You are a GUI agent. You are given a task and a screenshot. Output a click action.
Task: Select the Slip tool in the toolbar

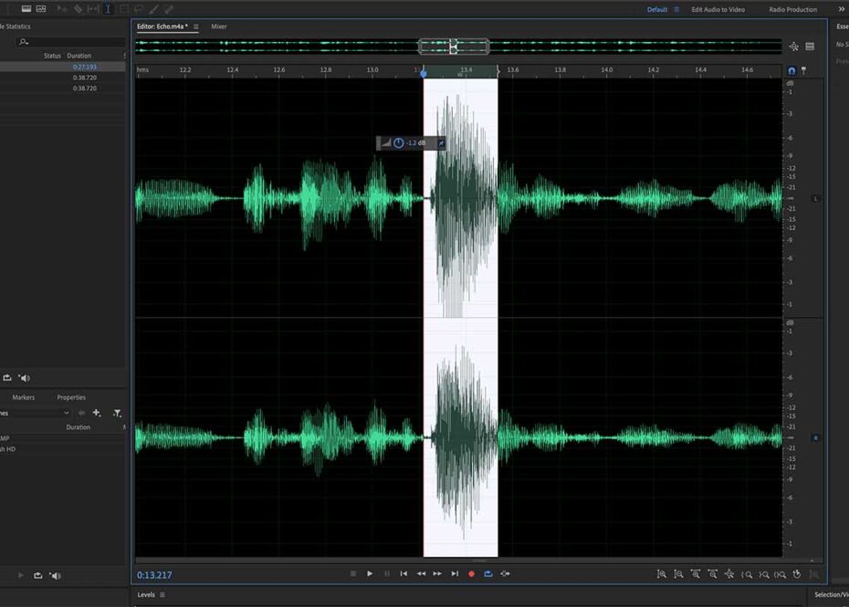(x=93, y=9)
